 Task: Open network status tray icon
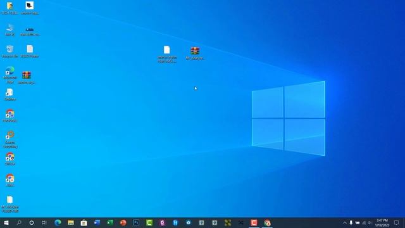coord(364,222)
